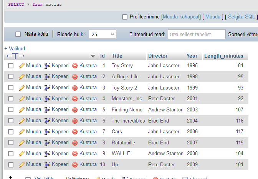The image size is (258, 179).
Task: Click the red delete icon for Up
Action: (x=75, y=164)
